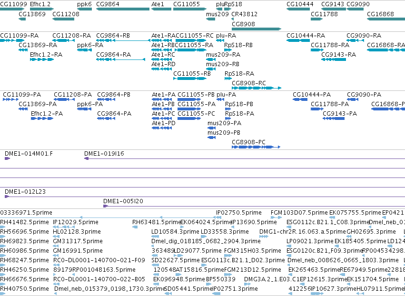The height and width of the screenshot is (296, 405).
Task: Open the LD10584.3prime EST
Action: click(155, 237)
